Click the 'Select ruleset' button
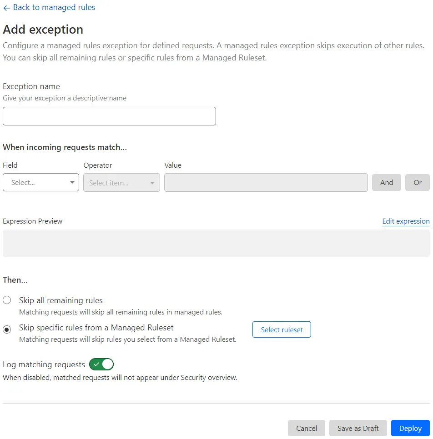 (281, 329)
